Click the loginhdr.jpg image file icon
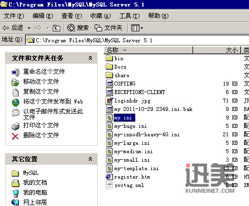249x206 pixels. 109,101
